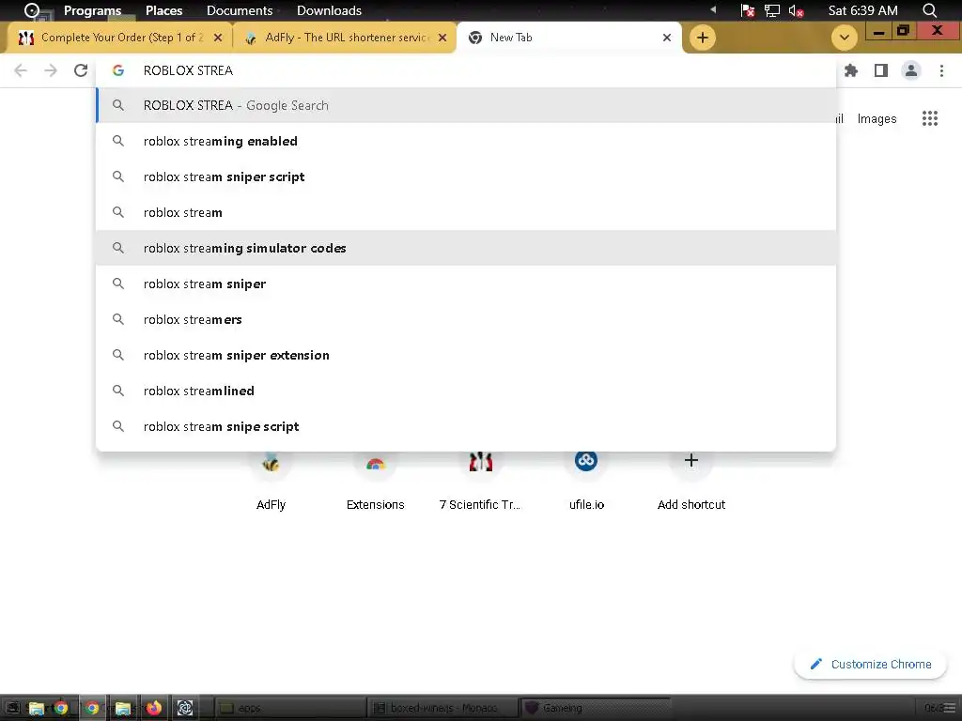Click the Sat 6:39 AM clock

[x=862, y=10]
